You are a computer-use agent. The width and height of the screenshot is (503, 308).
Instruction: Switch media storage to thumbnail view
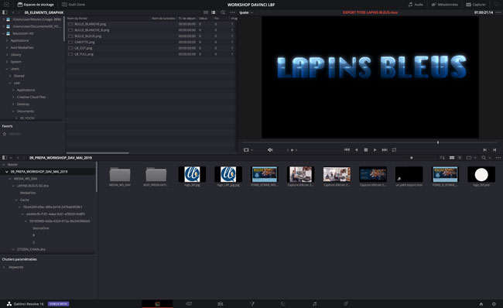(206, 12)
